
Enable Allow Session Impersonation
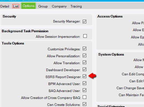[x=85, y=36]
